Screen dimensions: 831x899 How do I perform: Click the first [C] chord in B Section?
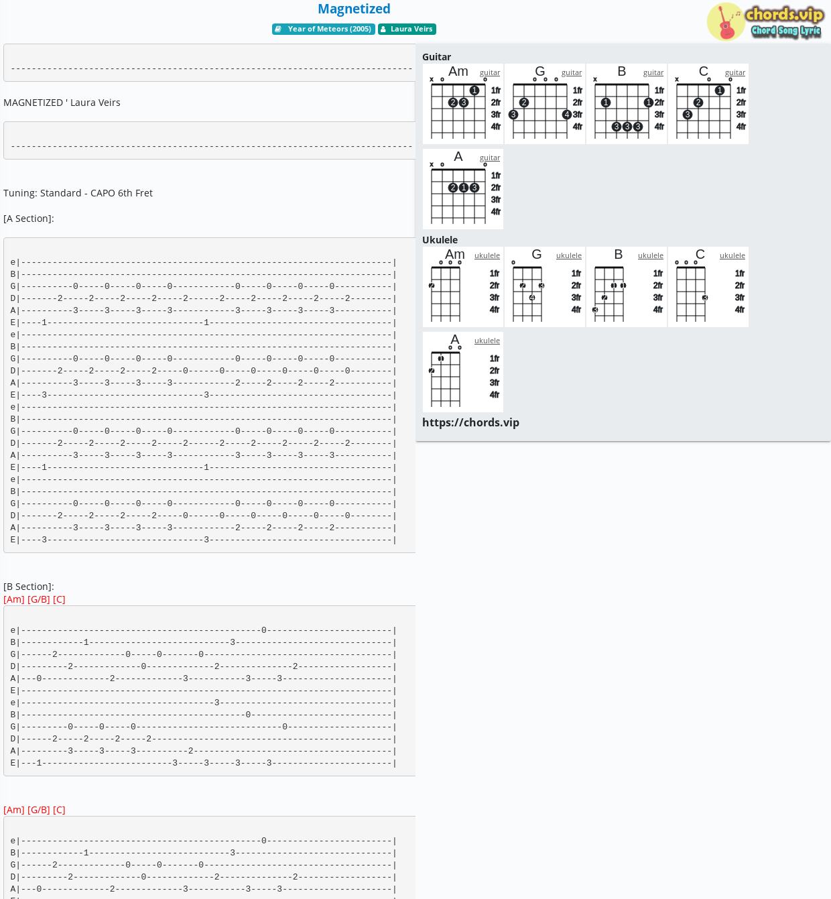[x=59, y=599]
